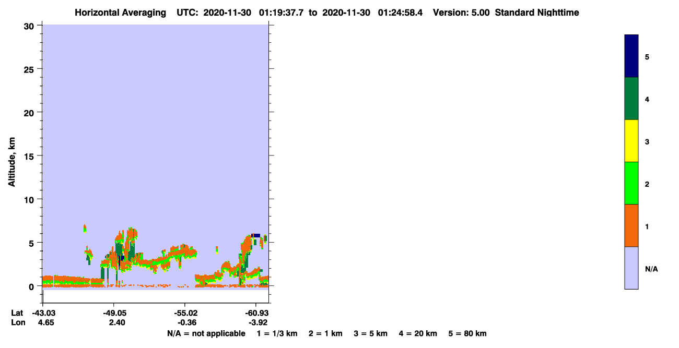The width and height of the screenshot is (679, 348).
Task: Click the '2 = 1 km' legend entry
Action: pyautogui.click(x=325, y=333)
